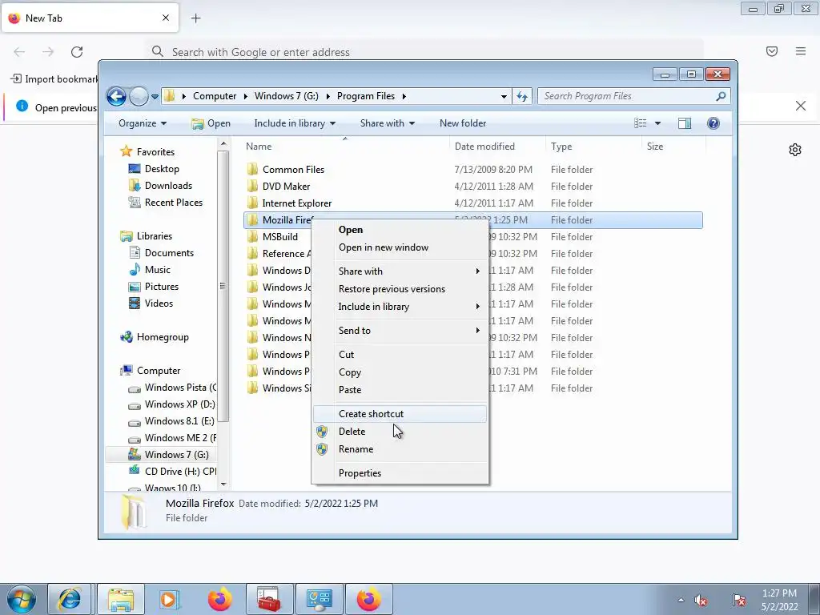
Task: Click the Open toolbar button
Action: tap(211, 123)
